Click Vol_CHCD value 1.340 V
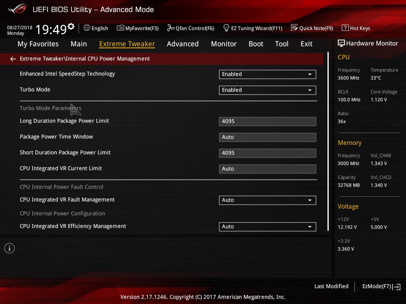The width and height of the screenshot is (406, 304). pos(379,185)
